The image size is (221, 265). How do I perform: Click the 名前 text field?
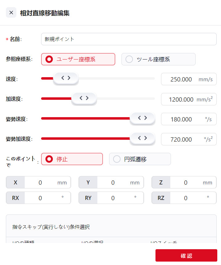[129, 39]
